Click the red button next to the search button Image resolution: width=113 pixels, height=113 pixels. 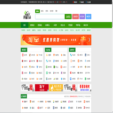click(75, 17)
